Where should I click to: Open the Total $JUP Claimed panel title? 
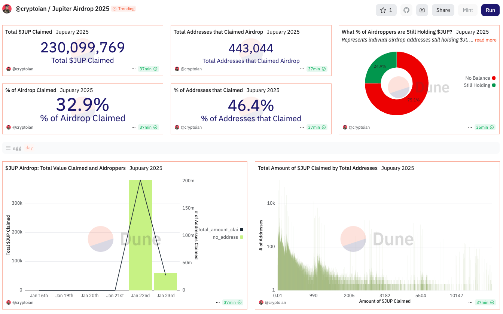[28, 32]
